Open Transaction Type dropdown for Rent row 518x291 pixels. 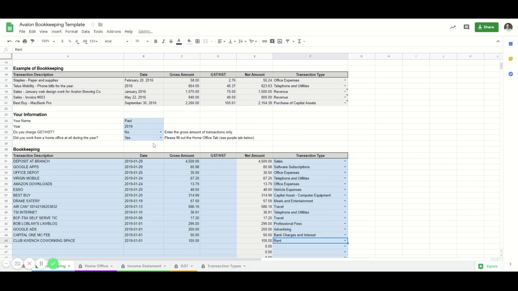[x=345, y=240]
